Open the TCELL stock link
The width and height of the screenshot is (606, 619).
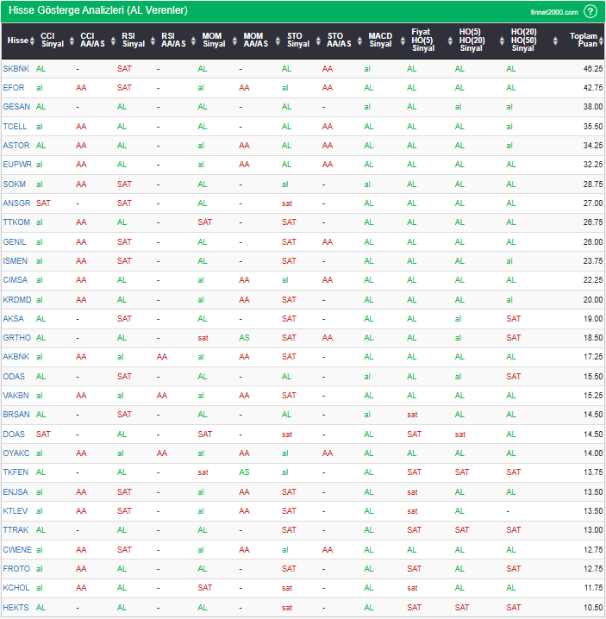point(15,126)
